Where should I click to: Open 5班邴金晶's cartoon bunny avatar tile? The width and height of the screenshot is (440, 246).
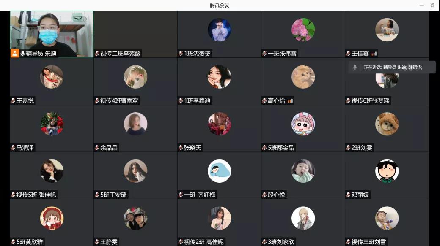click(x=303, y=124)
